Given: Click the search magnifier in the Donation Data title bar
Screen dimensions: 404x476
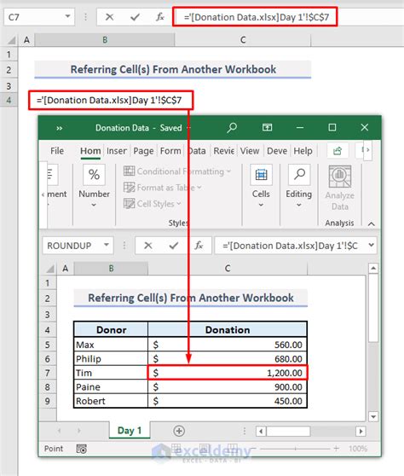Looking at the screenshot, I should point(232,127).
